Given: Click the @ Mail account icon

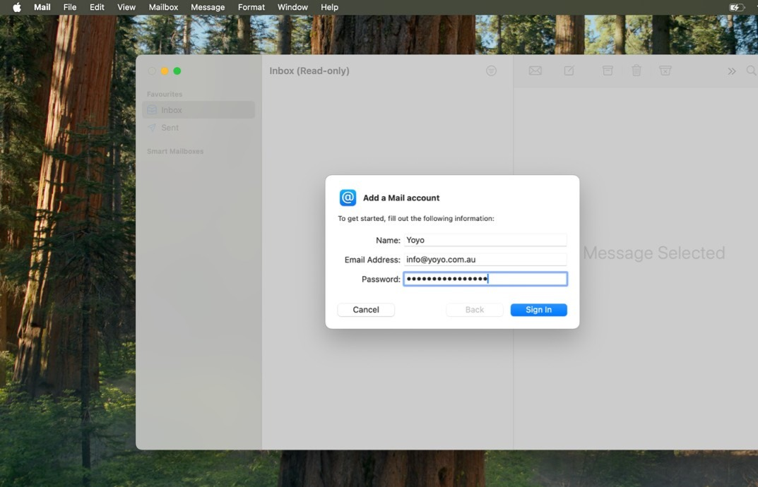Looking at the screenshot, I should (348, 198).
